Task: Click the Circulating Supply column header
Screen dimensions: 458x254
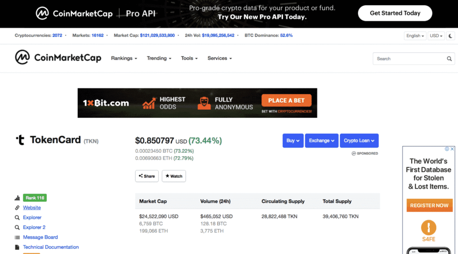Action: pos(283,201)
